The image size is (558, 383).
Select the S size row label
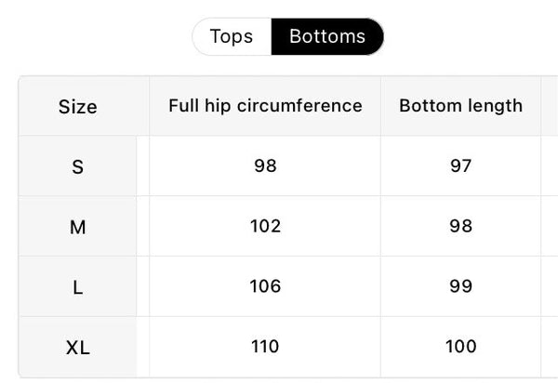coord(77,166)
